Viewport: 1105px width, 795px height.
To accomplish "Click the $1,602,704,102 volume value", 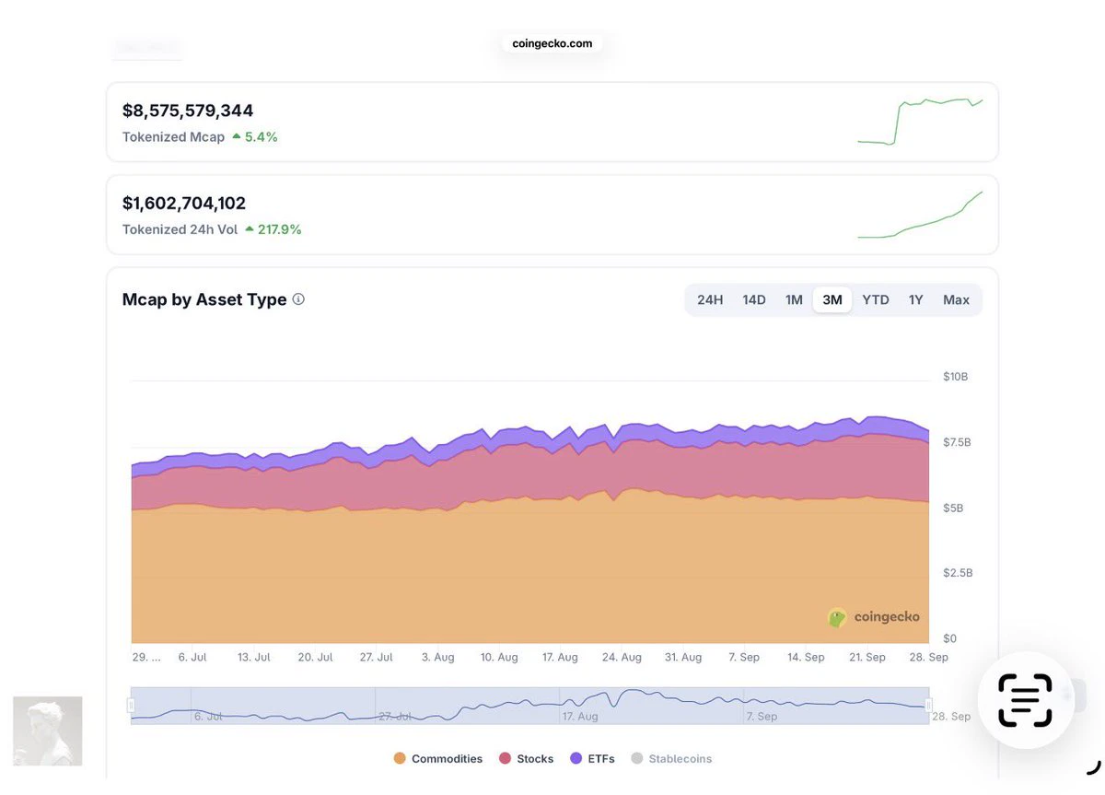I will coord(184,204).
